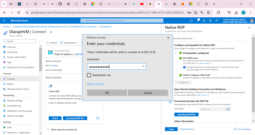
Task: Select Connect in the sidebar
Action: tap(11, 79)
